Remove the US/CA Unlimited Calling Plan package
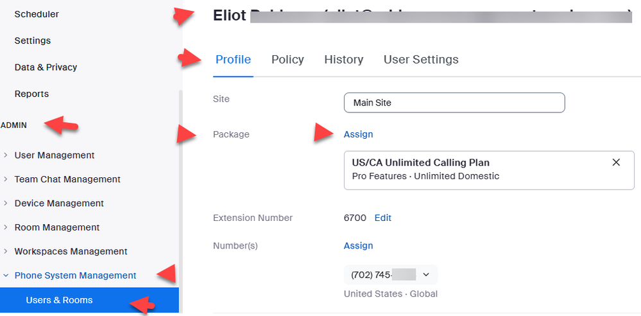 [616, 162]
